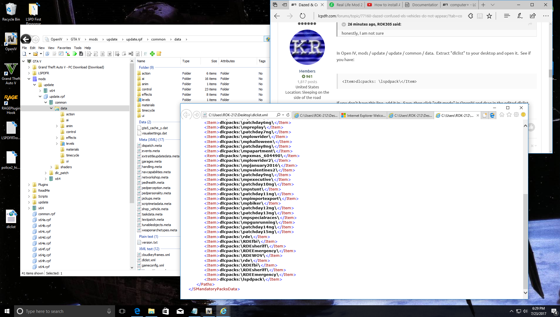
Task: Expand the Plugins folder in tree
Action: click(x=29, y=185)
